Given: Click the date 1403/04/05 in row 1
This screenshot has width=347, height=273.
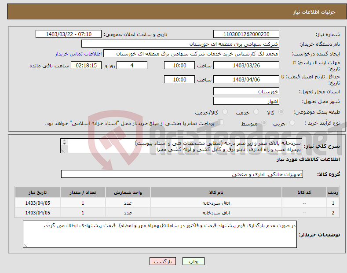Looking at the screenshot, I should (38, 203).
